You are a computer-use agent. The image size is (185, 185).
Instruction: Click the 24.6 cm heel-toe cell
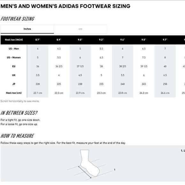(165, 93)
